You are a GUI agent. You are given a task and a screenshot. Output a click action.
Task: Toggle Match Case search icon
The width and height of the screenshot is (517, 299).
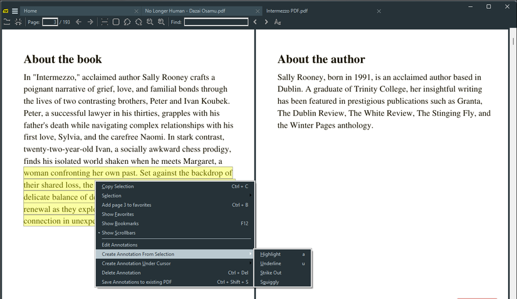[x=278, y=22]
